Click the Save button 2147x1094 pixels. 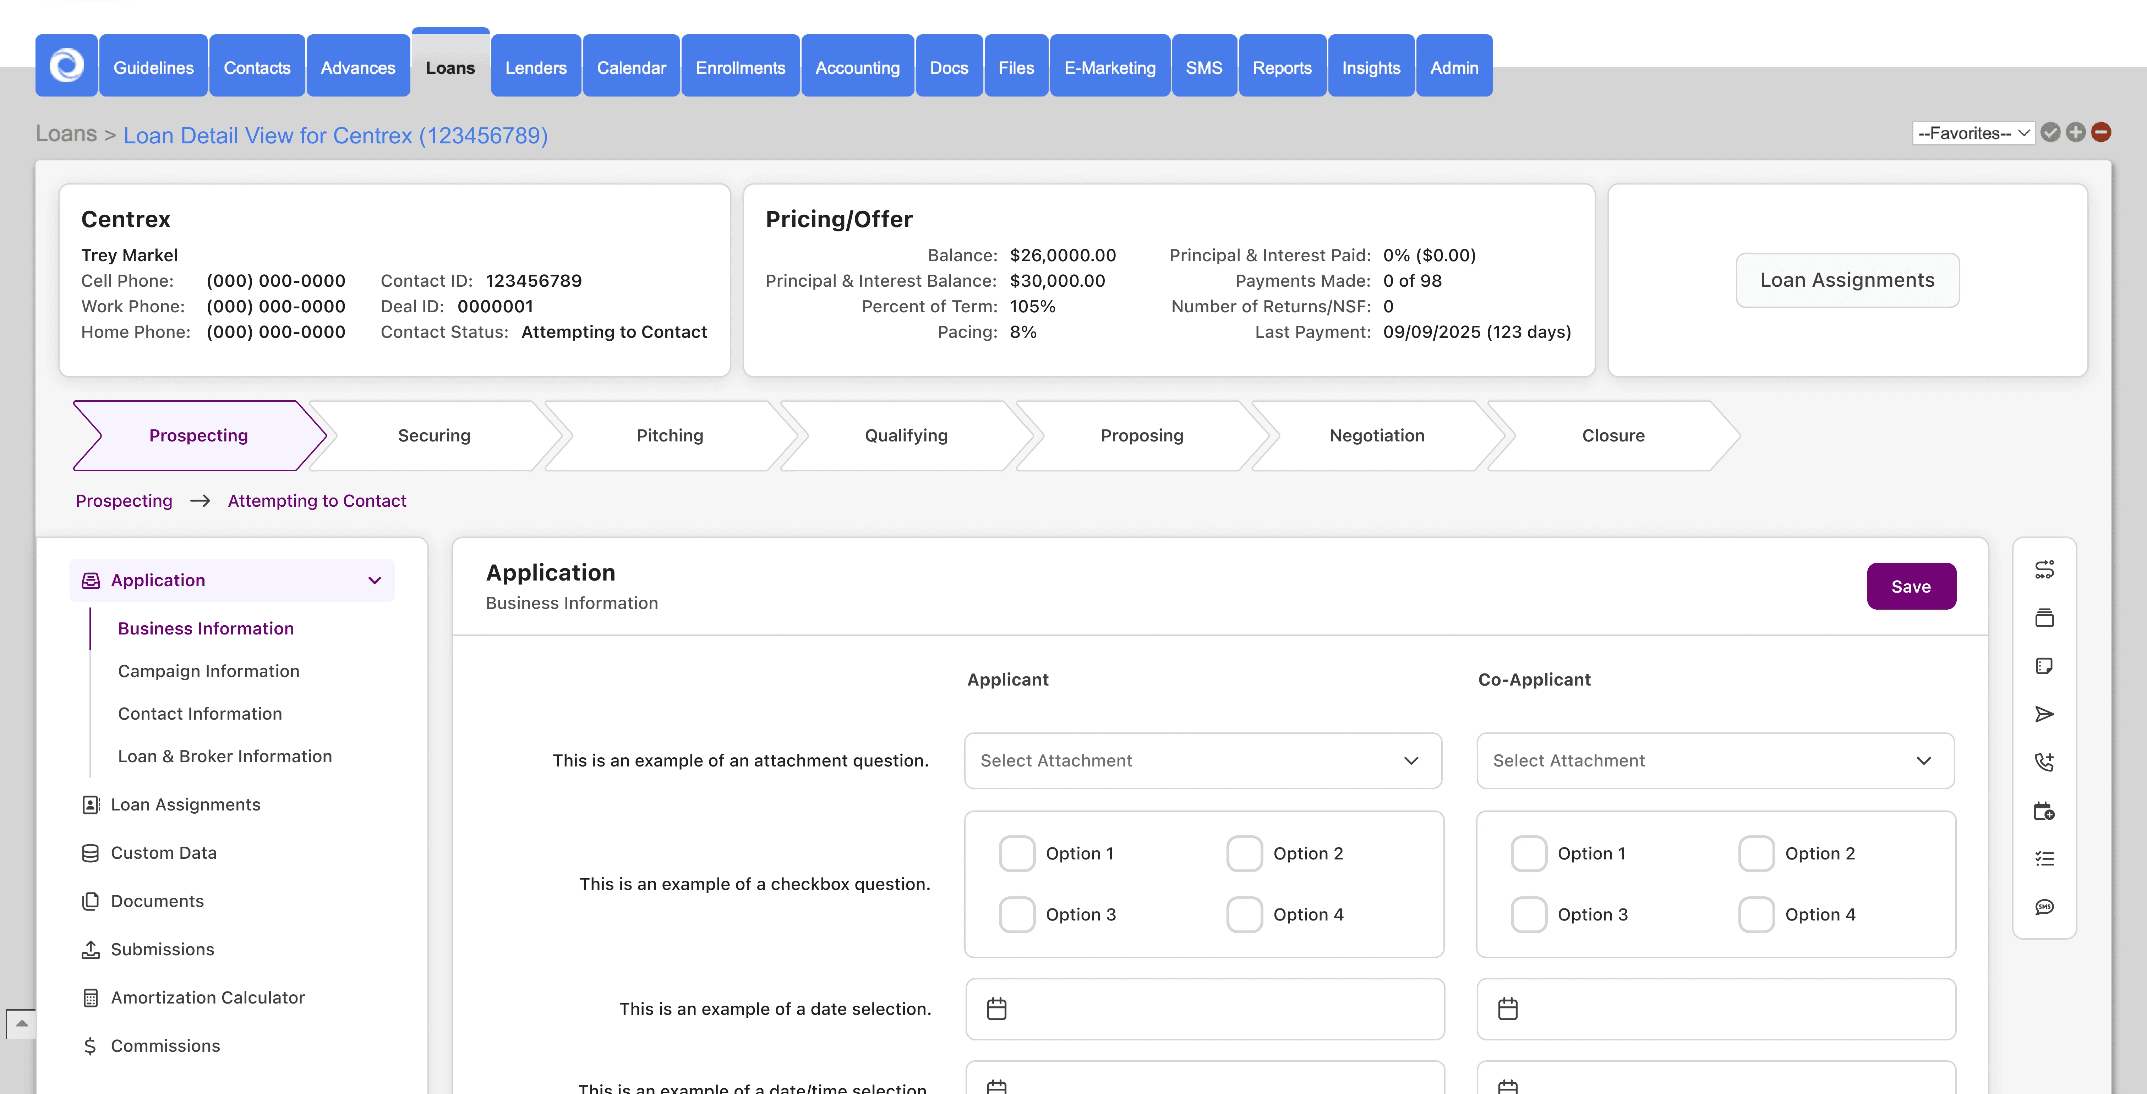[1911, 587]
